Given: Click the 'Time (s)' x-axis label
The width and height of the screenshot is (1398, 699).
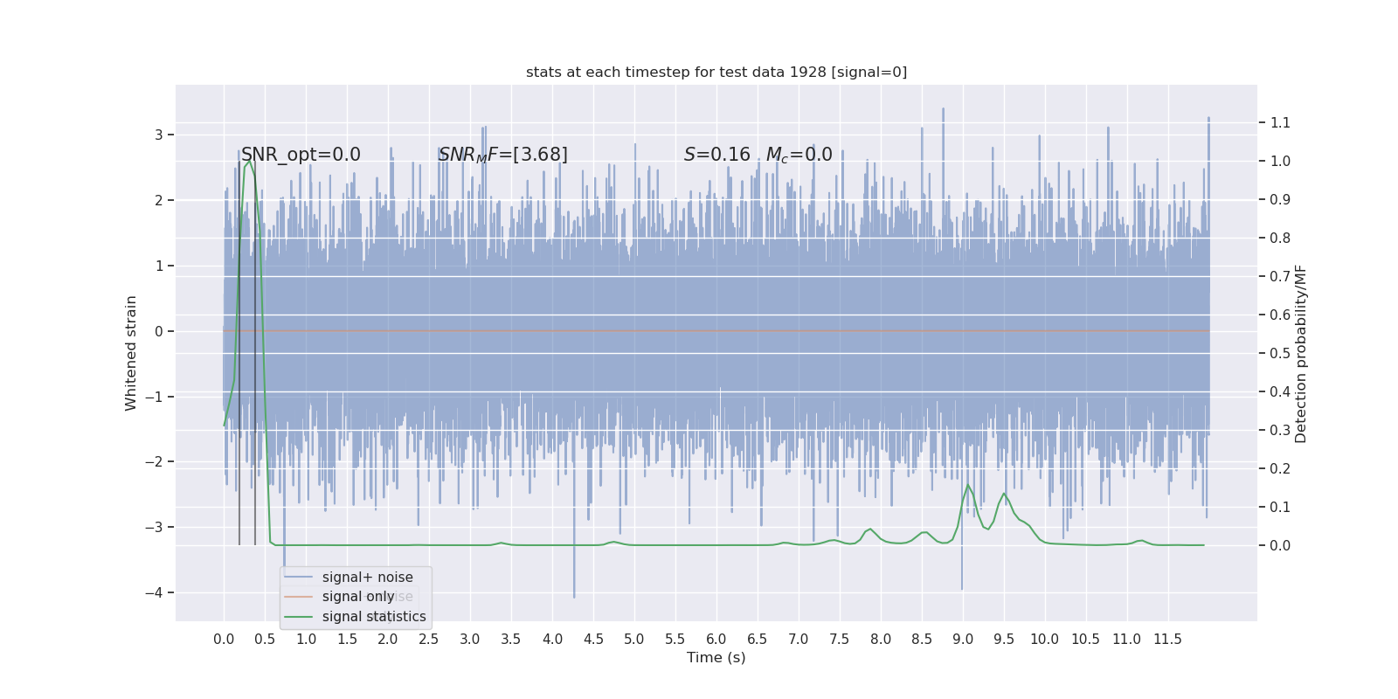Looking at the screenshot, I should pyautogui.click(x=716, y=658).
